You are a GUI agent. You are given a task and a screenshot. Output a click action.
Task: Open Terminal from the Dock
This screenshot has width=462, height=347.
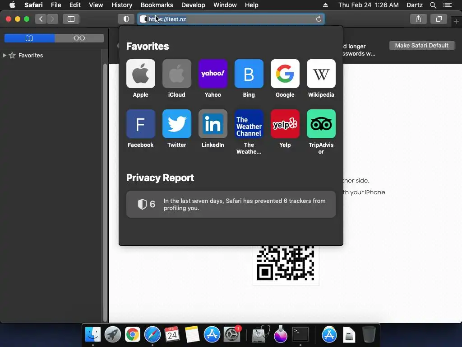click(x=300, y=335)
